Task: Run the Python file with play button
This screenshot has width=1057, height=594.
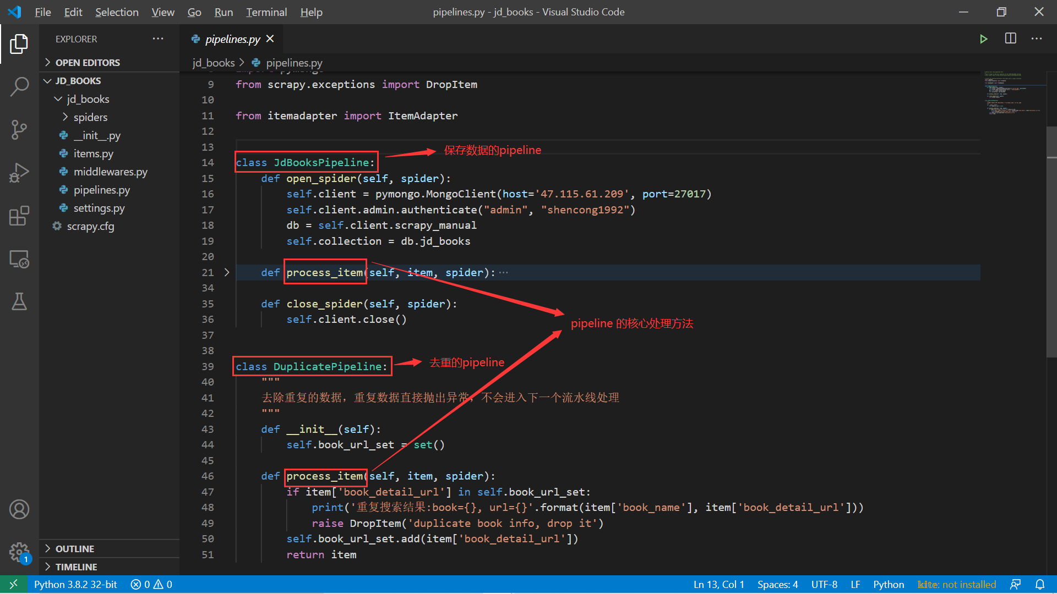Action: (983, 39)
